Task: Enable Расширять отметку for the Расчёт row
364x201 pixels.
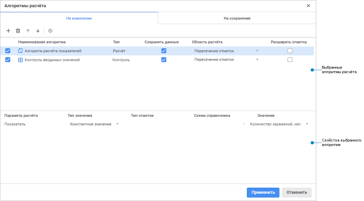Action: pyautogui.click(x=290, y=51)
